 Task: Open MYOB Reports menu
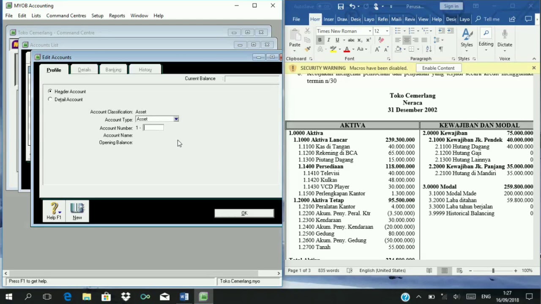pyautogui.click(x=117, y=16)
